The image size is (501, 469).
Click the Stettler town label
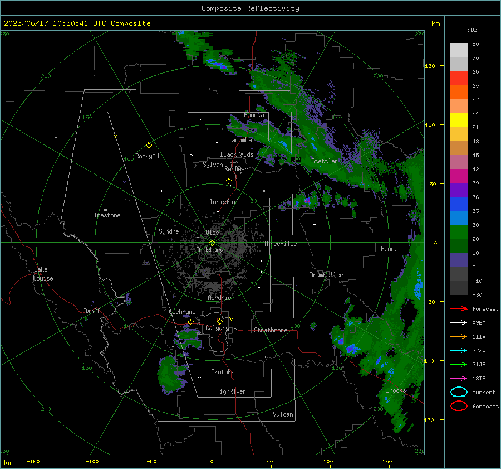tap(325, 161)
